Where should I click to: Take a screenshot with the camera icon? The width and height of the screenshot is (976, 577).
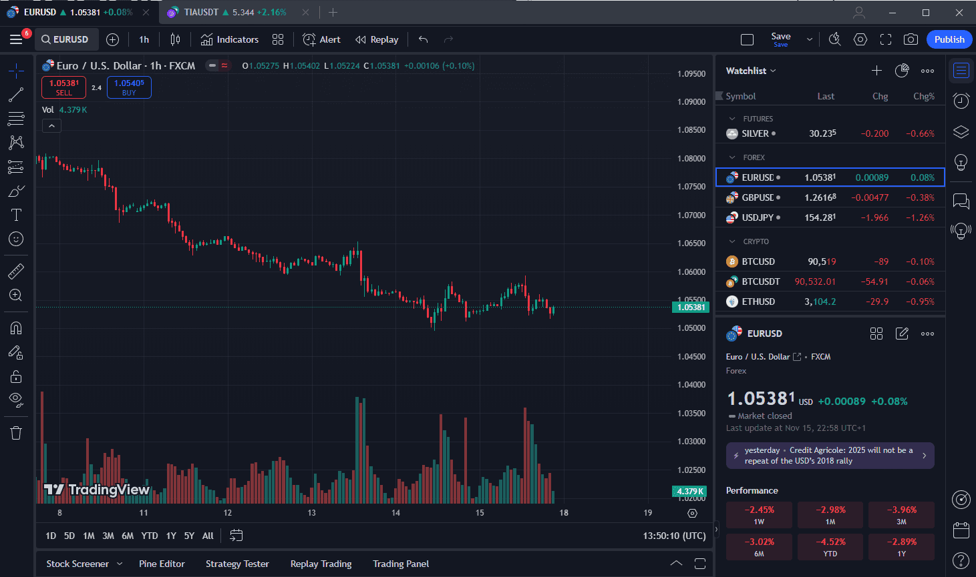(x=911, y=39)
